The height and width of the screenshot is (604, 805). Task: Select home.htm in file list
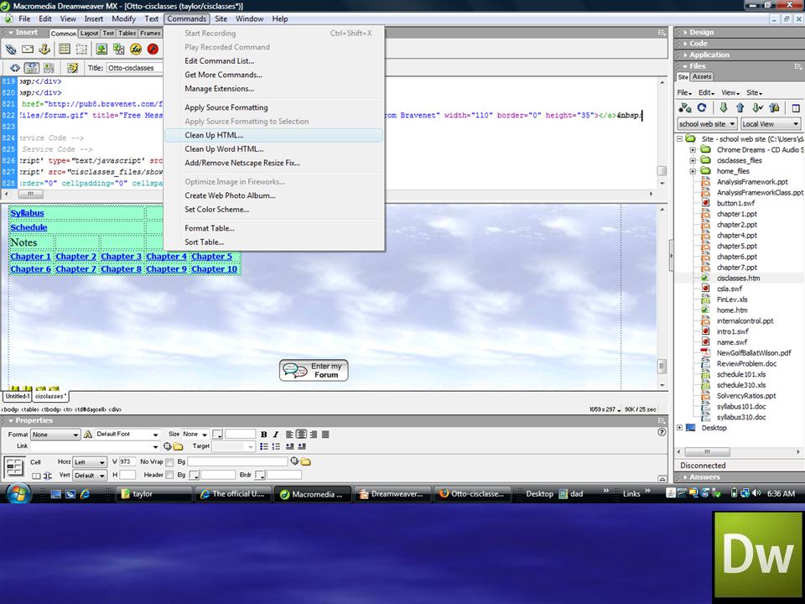click(731, 310)
